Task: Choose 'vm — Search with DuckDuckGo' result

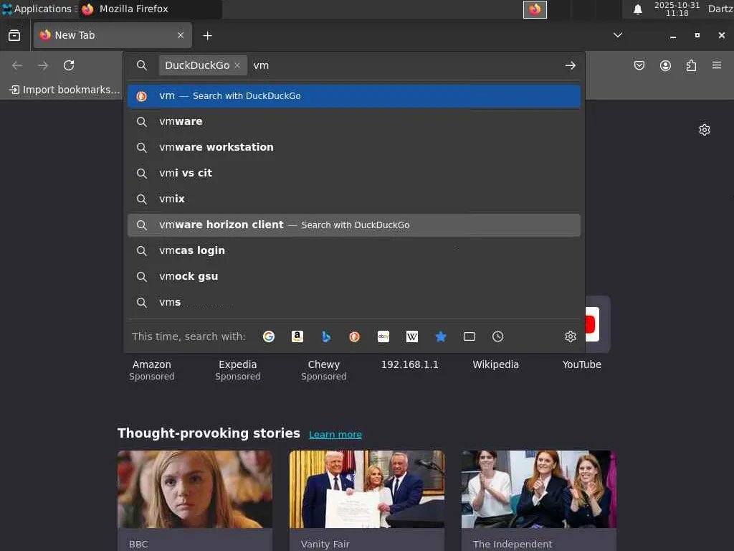Action: click(x=354, y=96)
